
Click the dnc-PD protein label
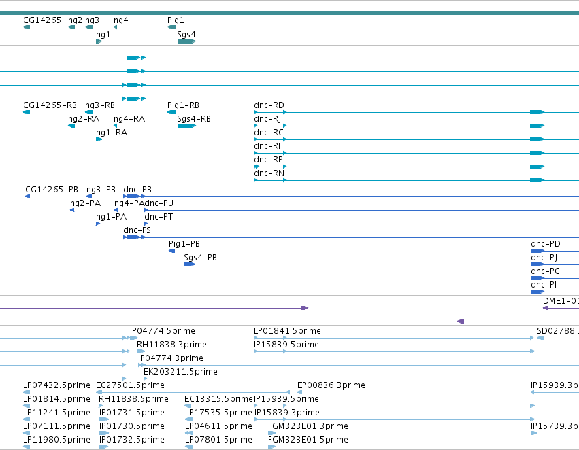[x=546, y=244]
